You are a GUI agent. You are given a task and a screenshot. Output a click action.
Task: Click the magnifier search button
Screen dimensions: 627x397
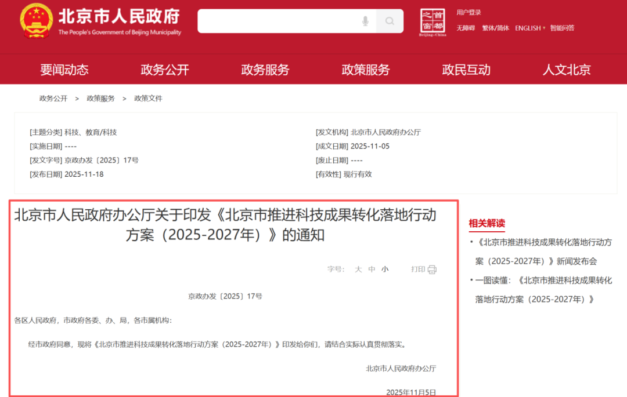click(390, 21)
